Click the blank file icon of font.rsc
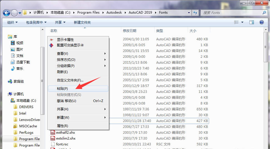The image size is (270, 149). pos(53,144)
